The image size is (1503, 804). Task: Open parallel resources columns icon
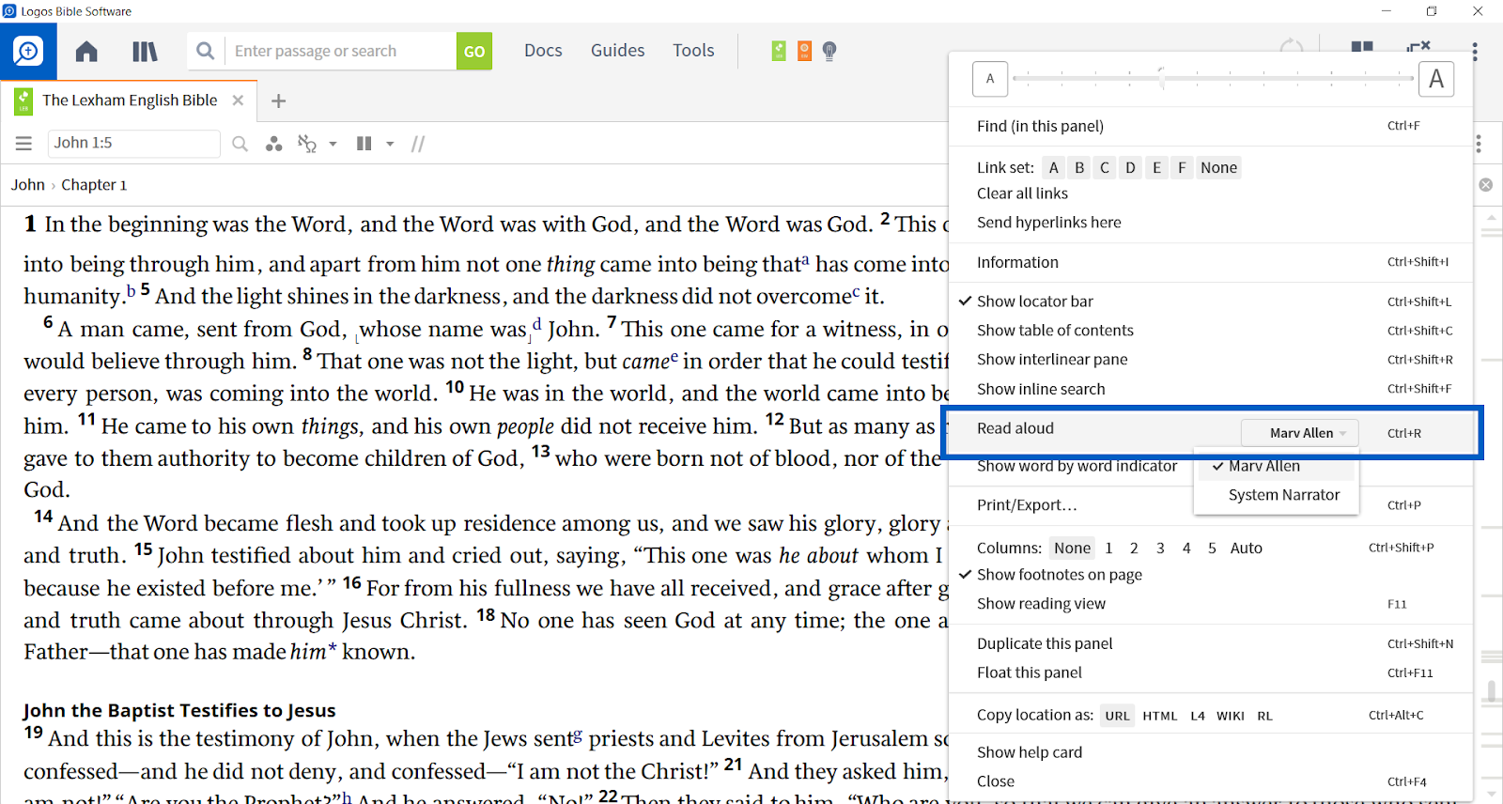364,144
